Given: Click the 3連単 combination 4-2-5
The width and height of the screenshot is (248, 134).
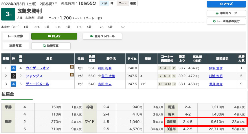Looking at the screenshot, I should click(188, 129).
